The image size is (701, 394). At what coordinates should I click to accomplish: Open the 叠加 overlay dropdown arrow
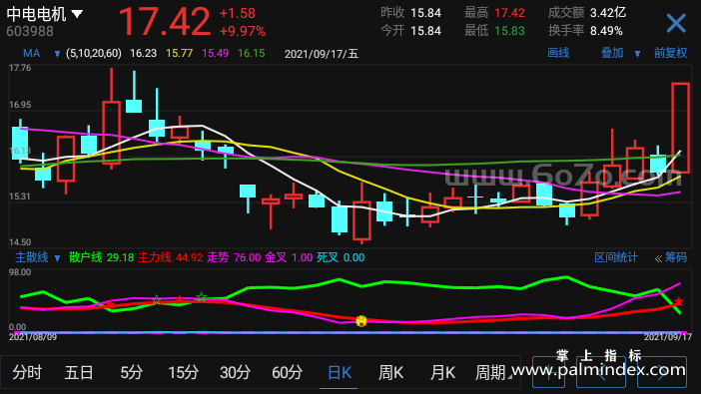point(637,54)
